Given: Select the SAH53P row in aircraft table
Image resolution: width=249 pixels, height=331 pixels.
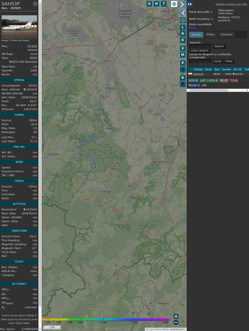Looking at the screenshot, I should coord(218,74).
